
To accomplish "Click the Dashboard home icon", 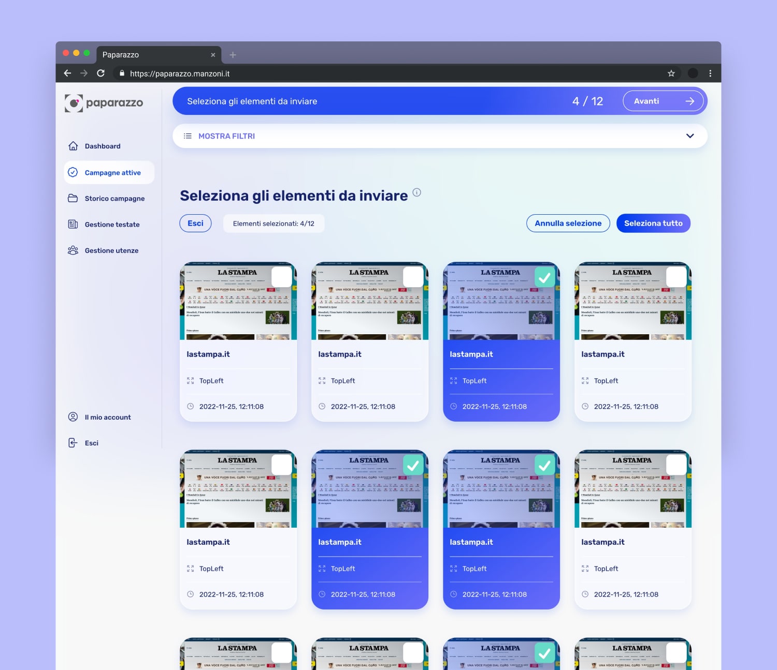I will tap(73, 146).
